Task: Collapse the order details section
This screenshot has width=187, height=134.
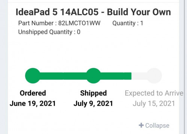Action: [x=154, y=125]
